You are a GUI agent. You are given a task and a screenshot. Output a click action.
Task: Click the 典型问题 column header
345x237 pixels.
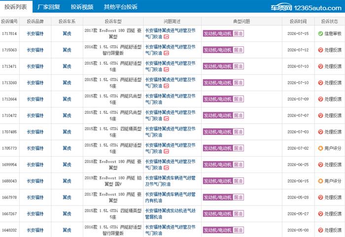(x=241, y=21)
